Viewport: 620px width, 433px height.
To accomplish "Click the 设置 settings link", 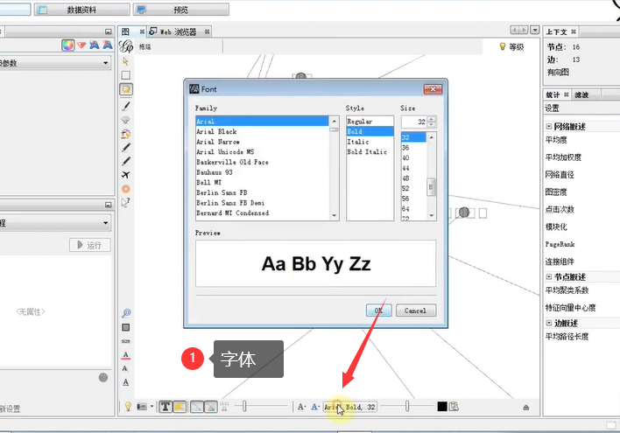I will point(552,108).
